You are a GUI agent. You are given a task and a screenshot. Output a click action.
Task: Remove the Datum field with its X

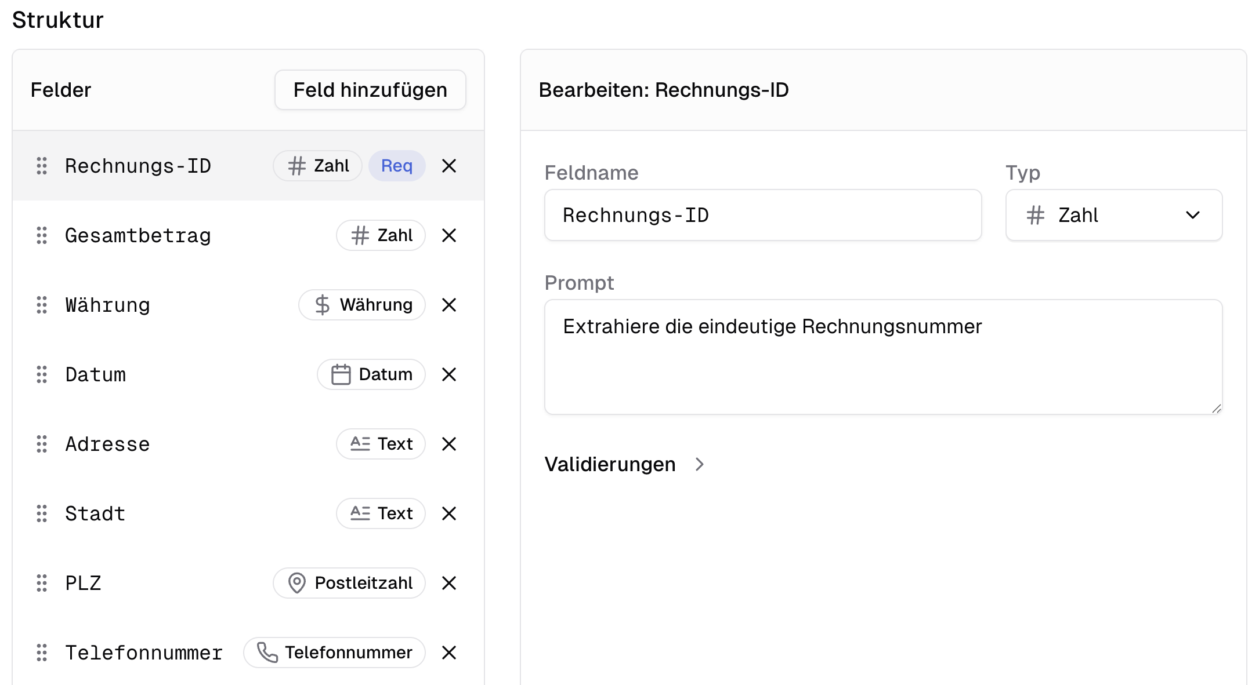tap(449, 374)
